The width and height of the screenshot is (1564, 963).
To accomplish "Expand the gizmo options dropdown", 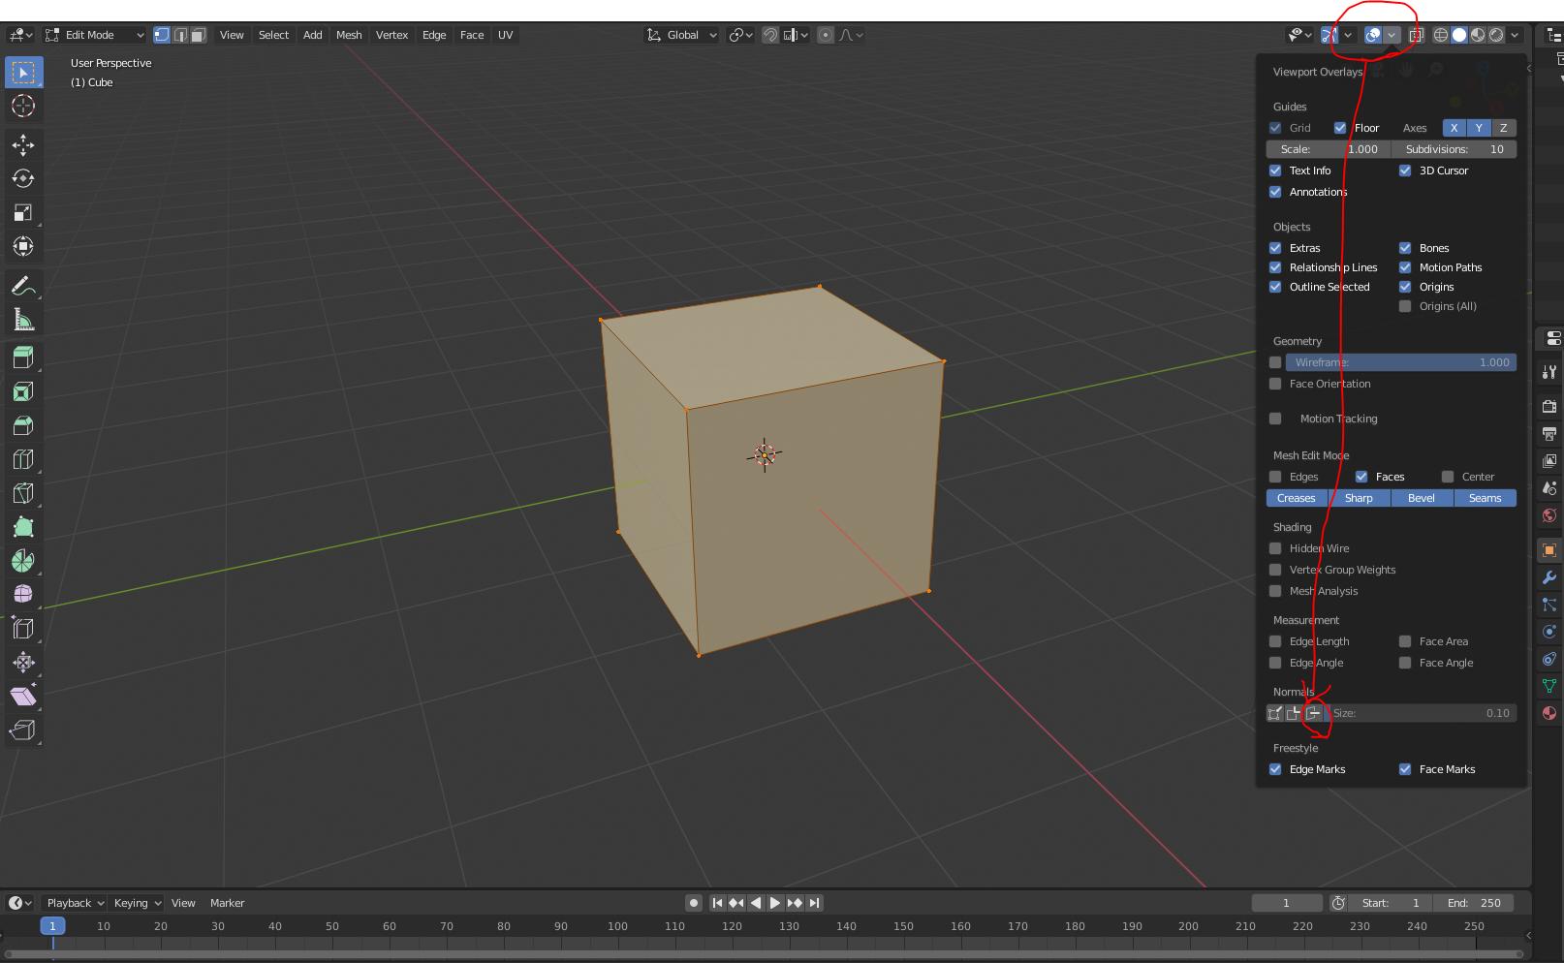I will [x=1348, y=35].
